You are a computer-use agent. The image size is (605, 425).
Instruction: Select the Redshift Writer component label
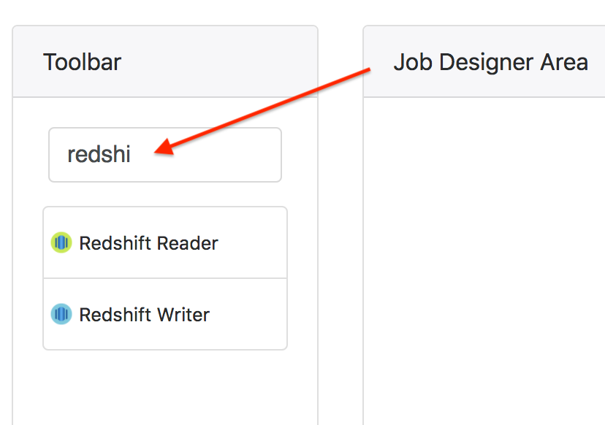pos(144,314)
